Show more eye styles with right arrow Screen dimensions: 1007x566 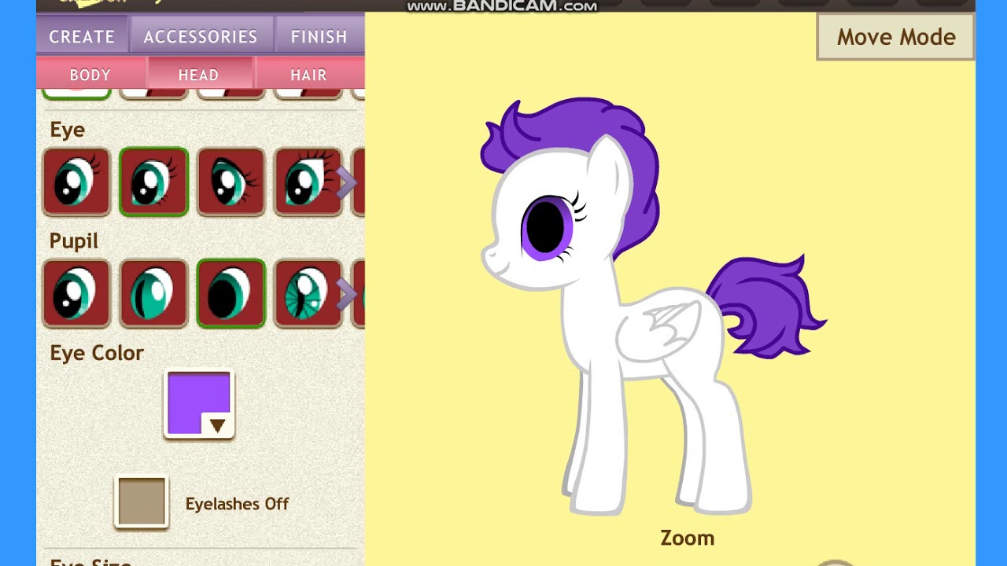coord(347,182)
